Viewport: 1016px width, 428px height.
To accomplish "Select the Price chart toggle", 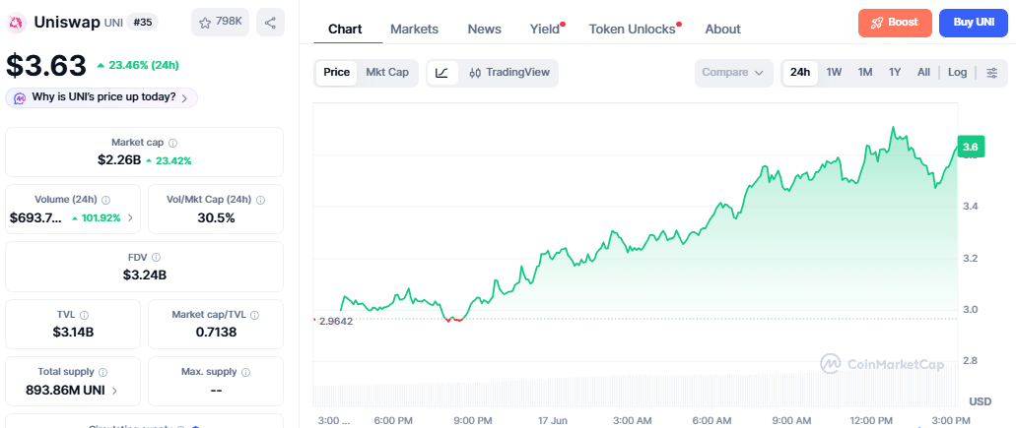I will click(x=337, y=73).
